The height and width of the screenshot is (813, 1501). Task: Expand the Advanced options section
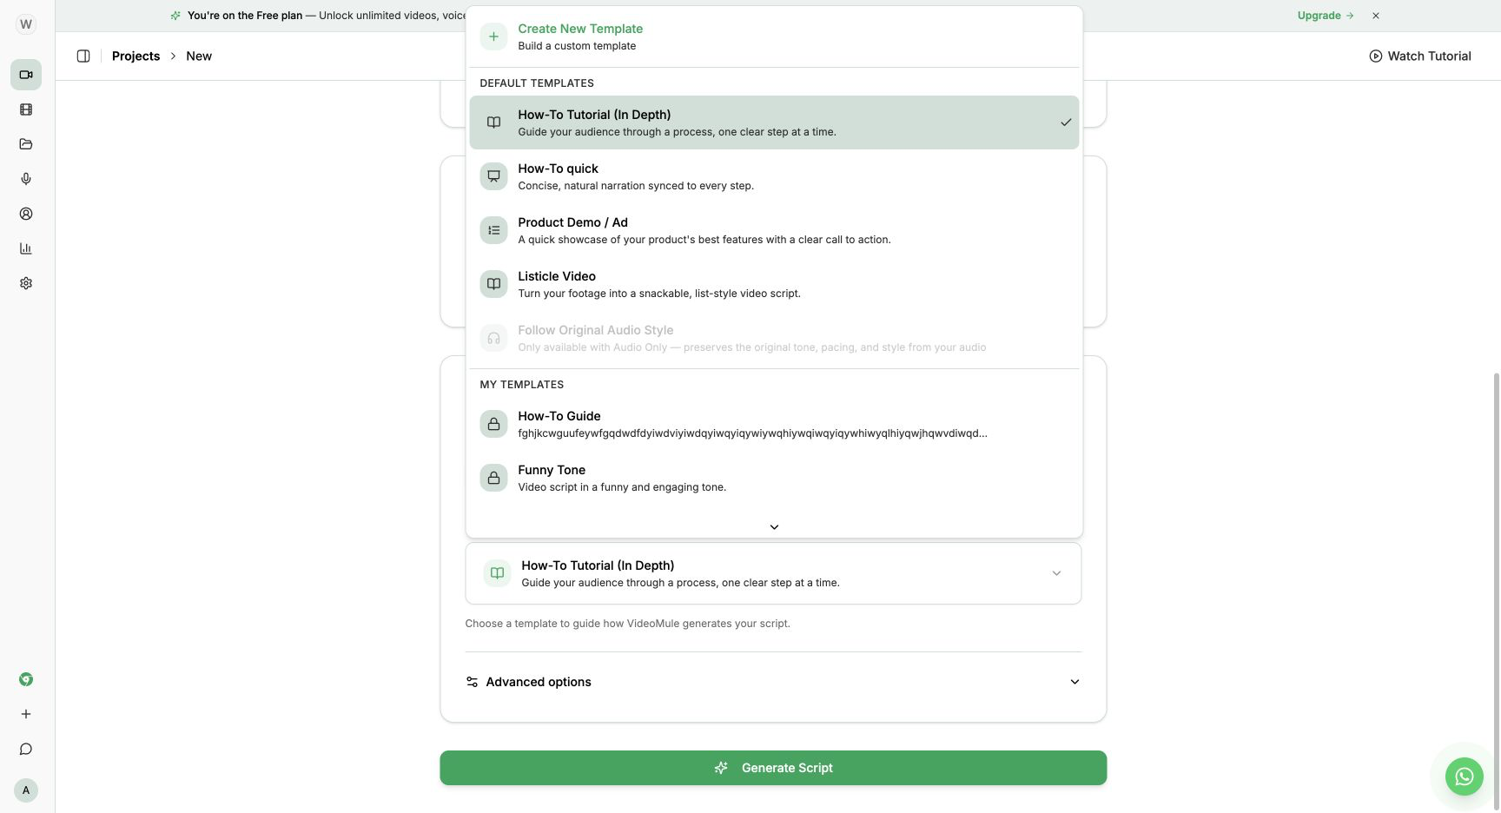pyautogui.click(x=773, y=682)
